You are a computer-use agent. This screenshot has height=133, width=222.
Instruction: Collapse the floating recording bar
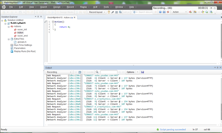coord(215,8)
